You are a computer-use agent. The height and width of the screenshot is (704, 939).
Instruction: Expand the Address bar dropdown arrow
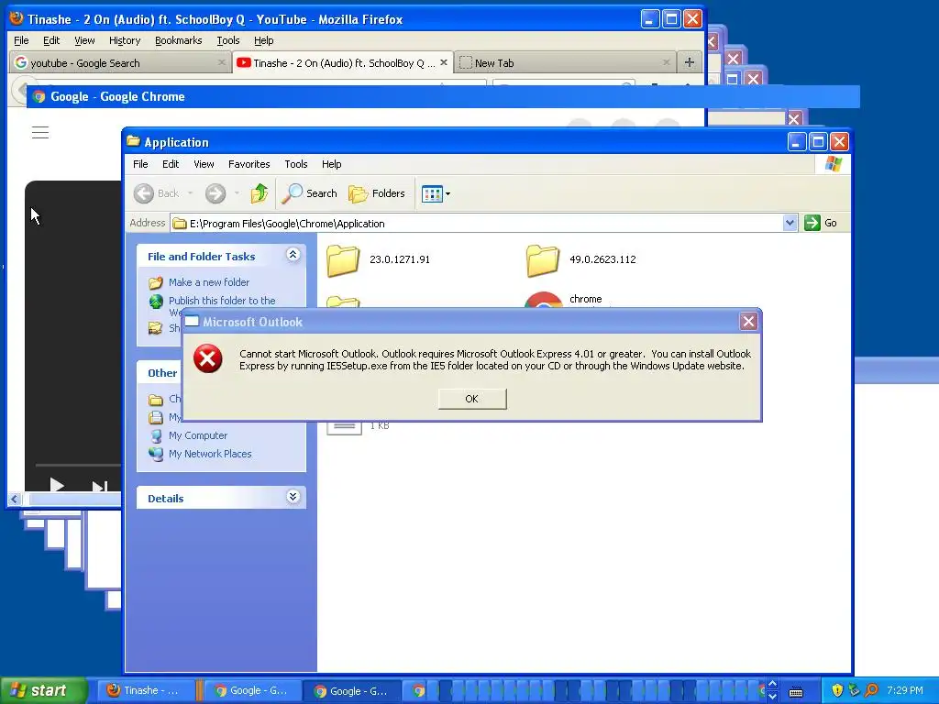coord(790,224)
